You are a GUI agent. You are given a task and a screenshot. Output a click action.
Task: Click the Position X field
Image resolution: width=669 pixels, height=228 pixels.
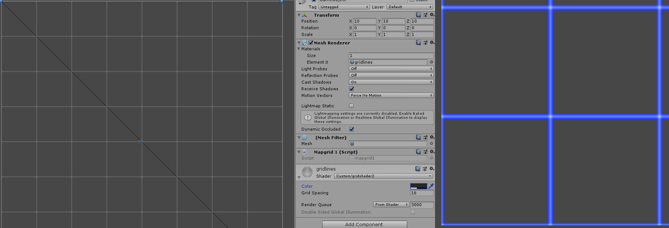[x=365, y=21]
